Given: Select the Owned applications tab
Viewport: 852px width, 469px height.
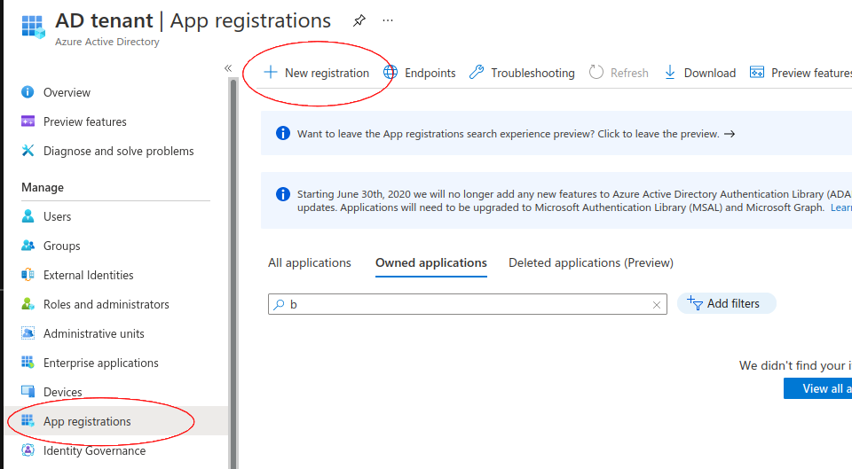Looking at the screenshot, I should point(430,262).
